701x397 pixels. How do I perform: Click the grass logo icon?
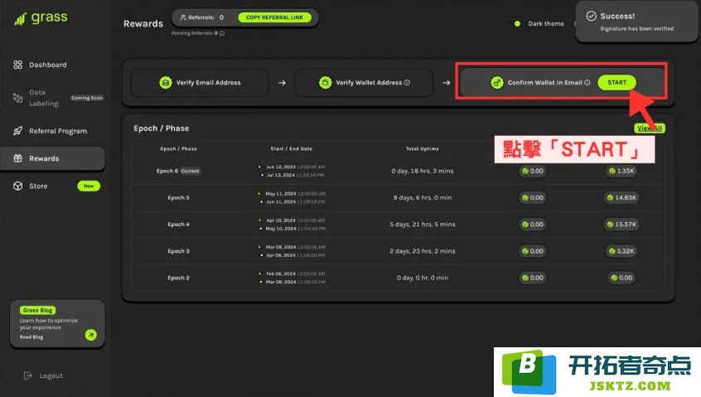click(20, 19)
